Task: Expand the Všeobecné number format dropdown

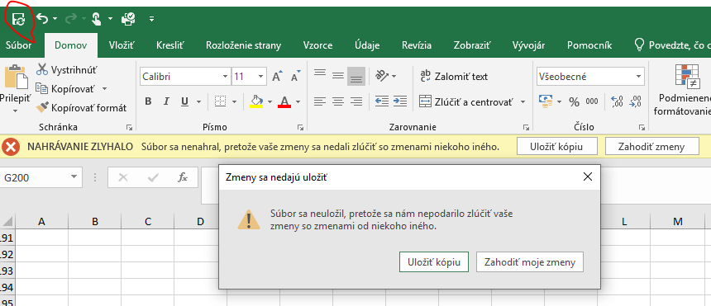Action: 638,77
